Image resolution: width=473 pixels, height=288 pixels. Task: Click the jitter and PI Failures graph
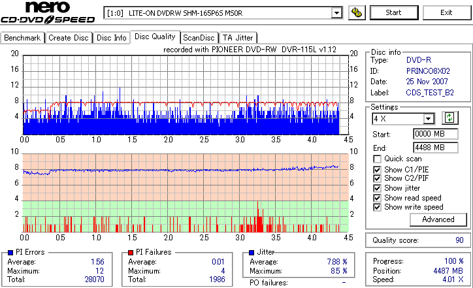[186, 193]
